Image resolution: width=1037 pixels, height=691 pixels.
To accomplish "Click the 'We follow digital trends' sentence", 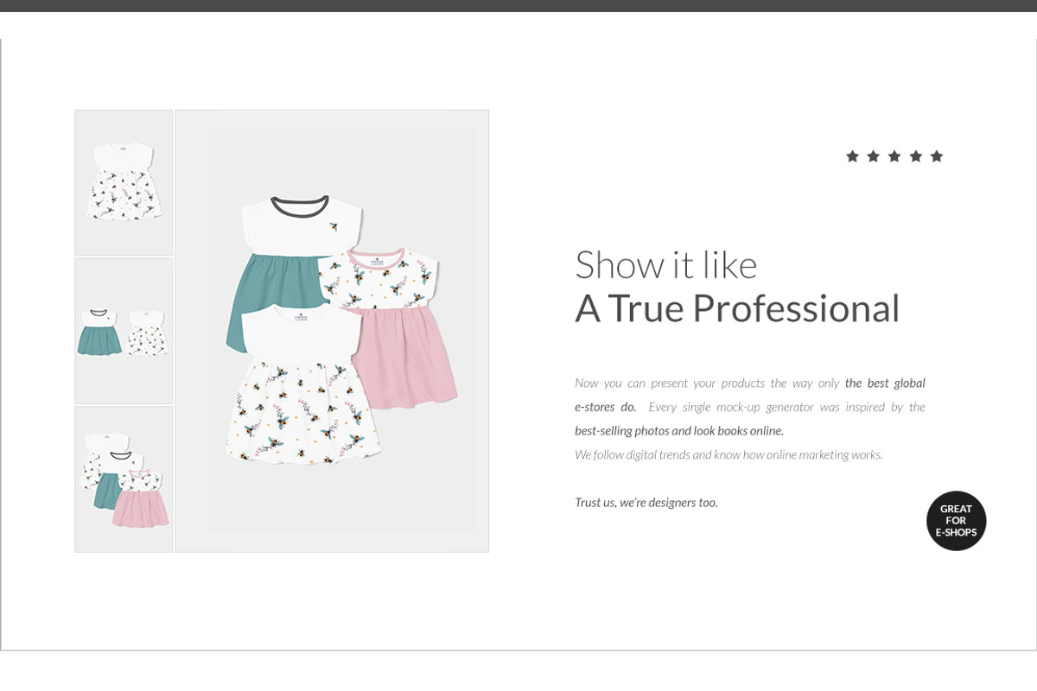I will [x=728, y=454].
